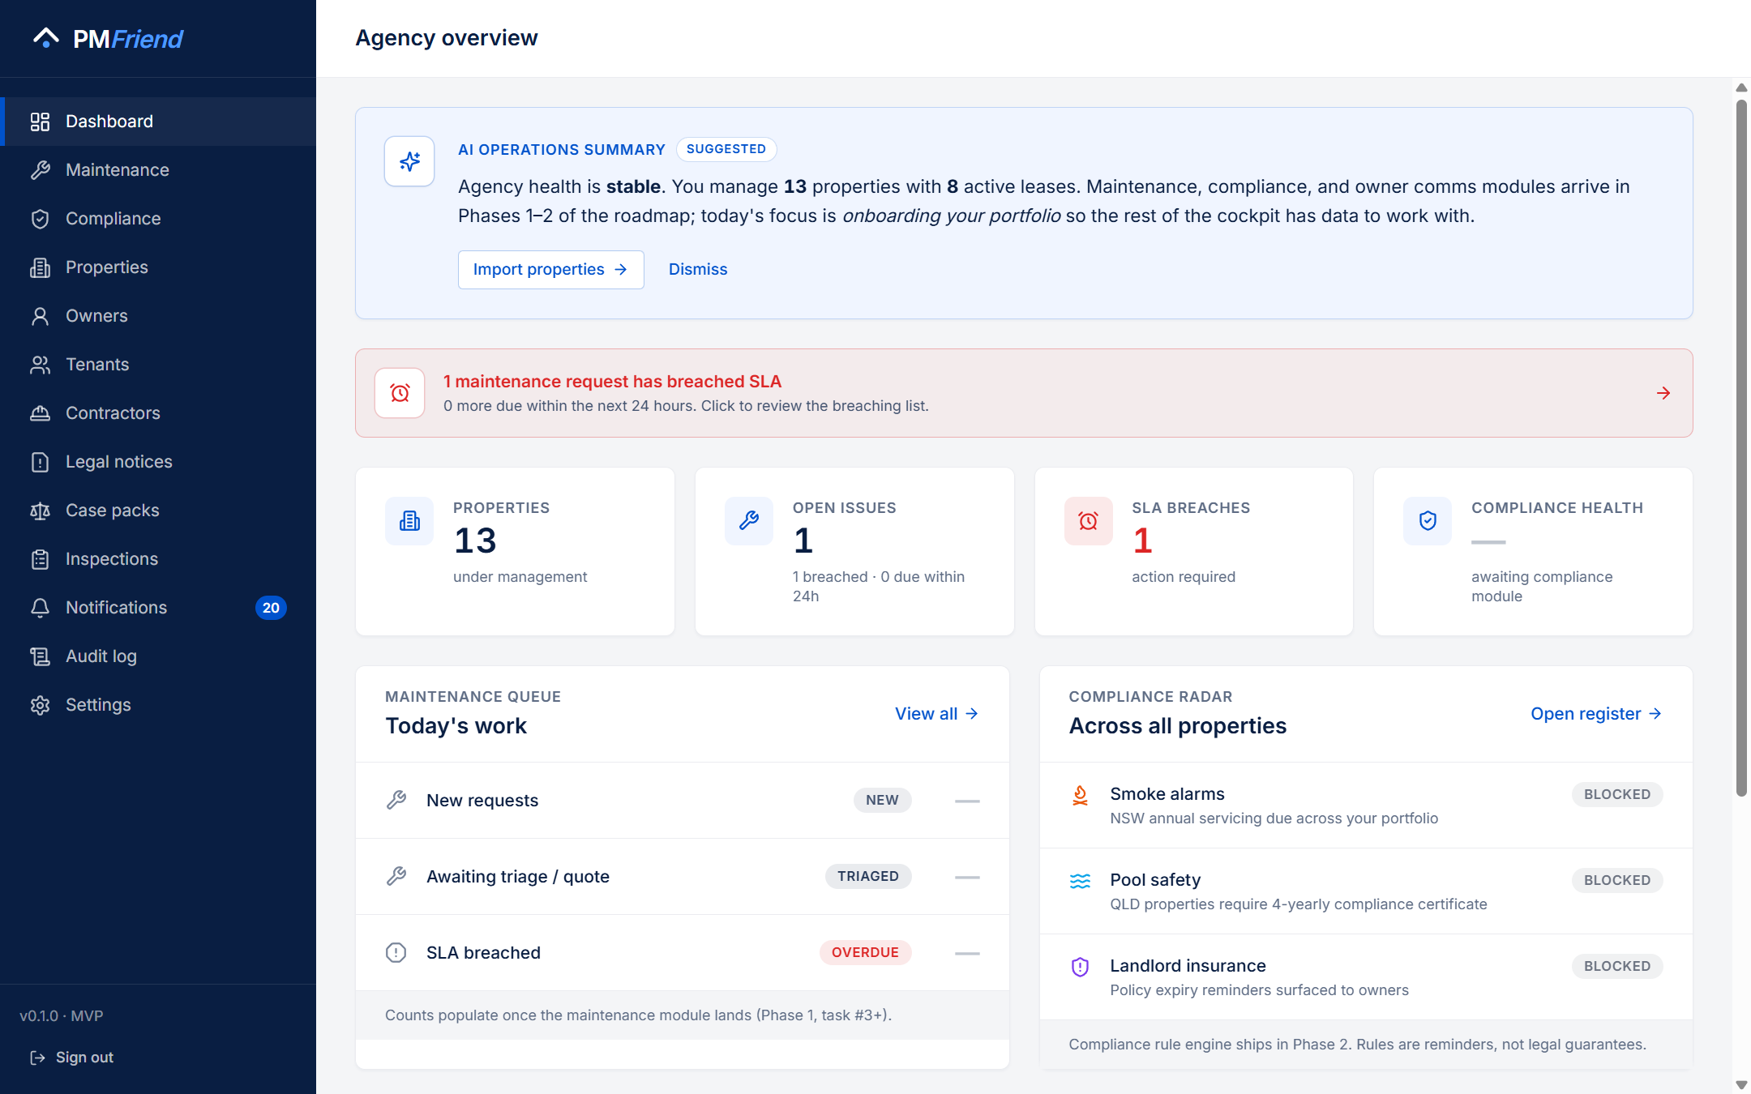Click View all in Maintenance Queue

[936, 714]
